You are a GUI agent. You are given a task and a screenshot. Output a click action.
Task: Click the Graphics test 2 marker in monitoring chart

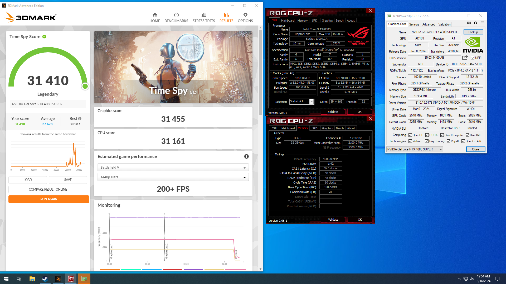[x=166, y=251]
